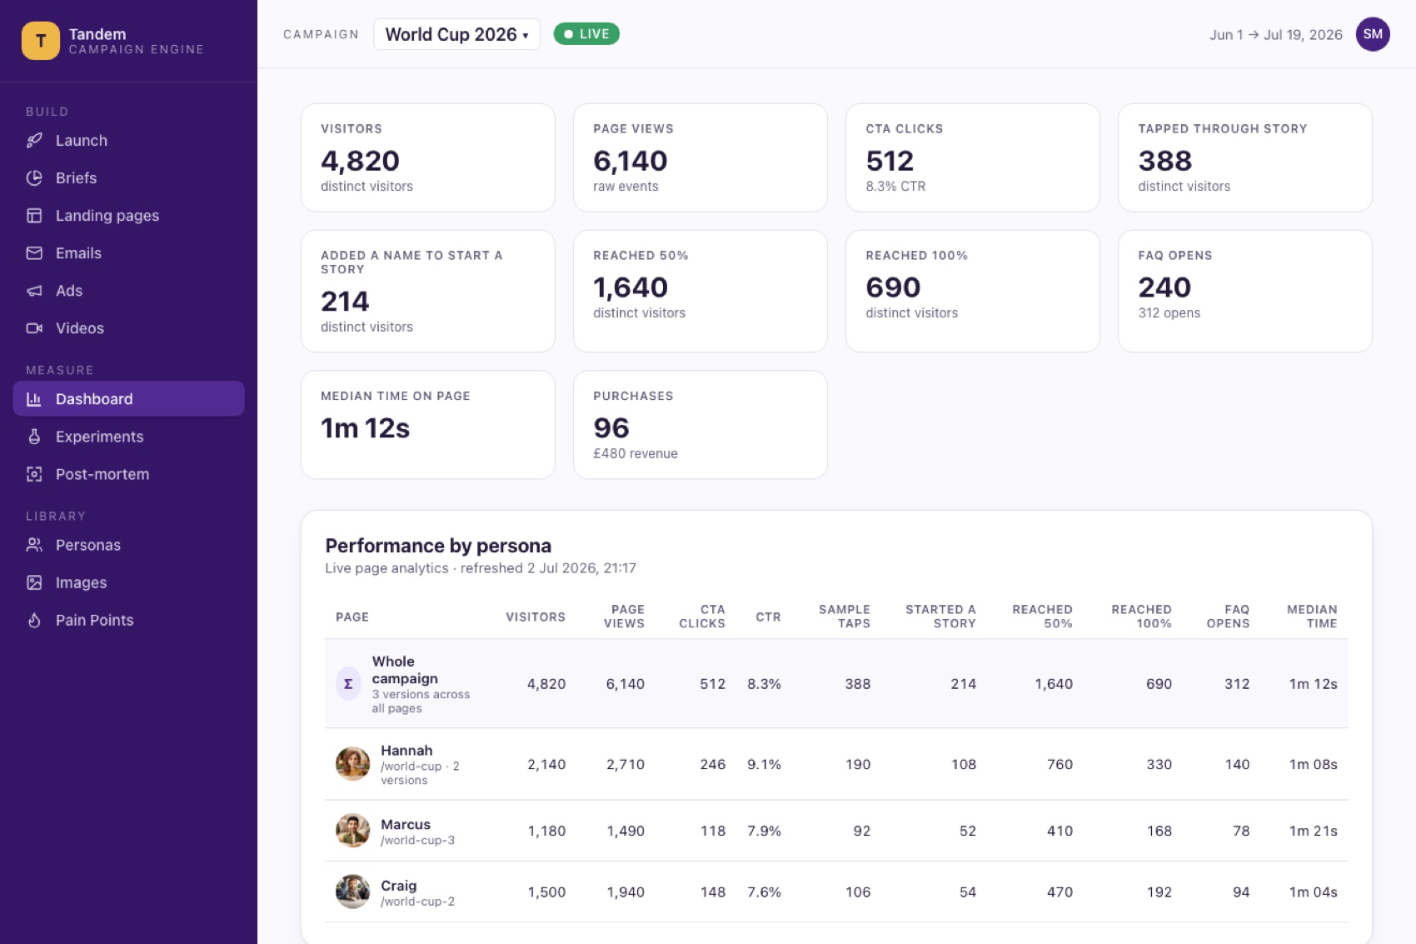Click the SAMPLE TAPS column header

point(845,617)
